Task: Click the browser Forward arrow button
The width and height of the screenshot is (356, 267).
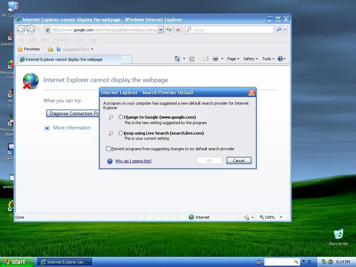Action: [x=31, y=30]
